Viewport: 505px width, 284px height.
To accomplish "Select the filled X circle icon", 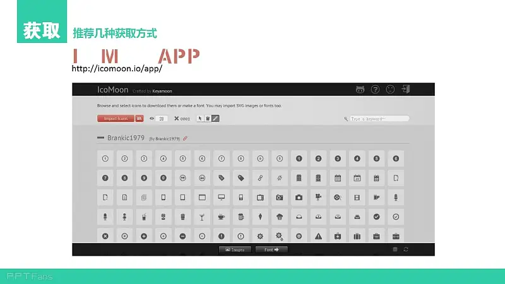I will pyautogui.click(x=105, y=236).
